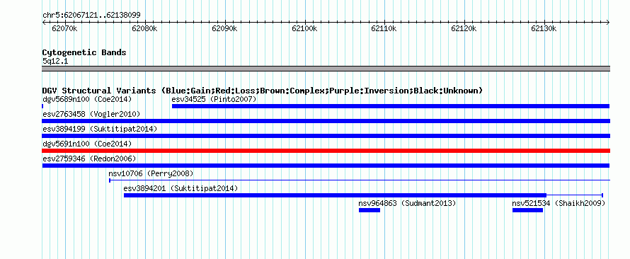Image resolution: width=630 pixels, height=259 pixels.
Task: Open the esv34525 (Pinto2007) label
Action: pyautogui.click(x=214, y=99)
